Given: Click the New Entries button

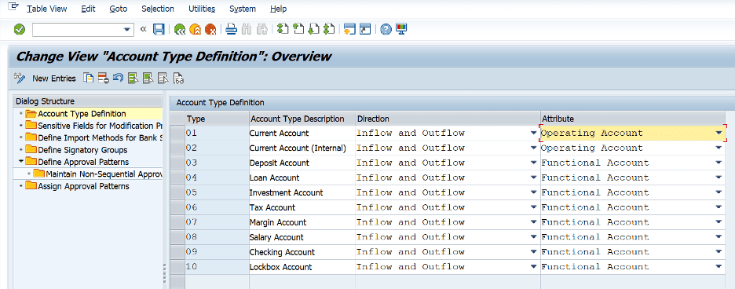Looking at the screenshot, I should [x=54, y=79].
